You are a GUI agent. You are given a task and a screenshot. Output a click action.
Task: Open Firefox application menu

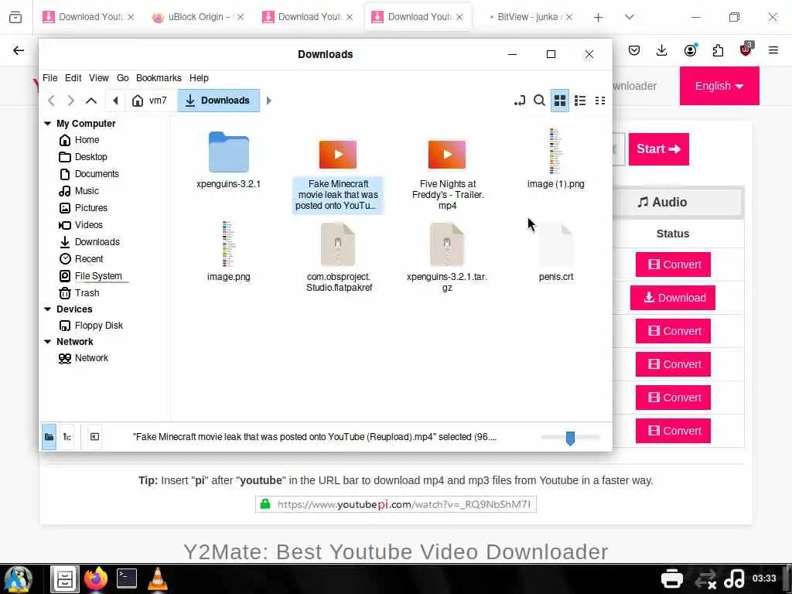click(773, 50)
